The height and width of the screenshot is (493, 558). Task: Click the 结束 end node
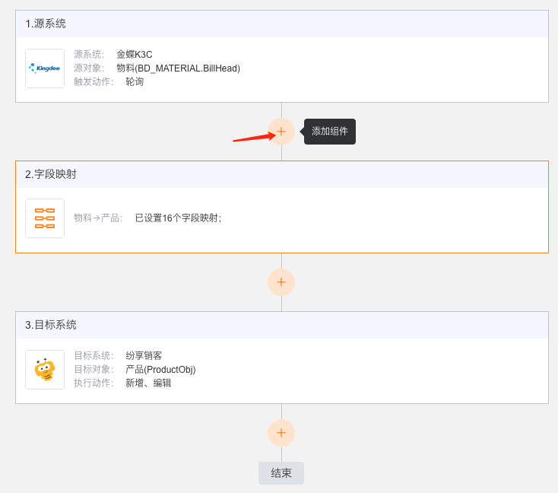point(281,473)
